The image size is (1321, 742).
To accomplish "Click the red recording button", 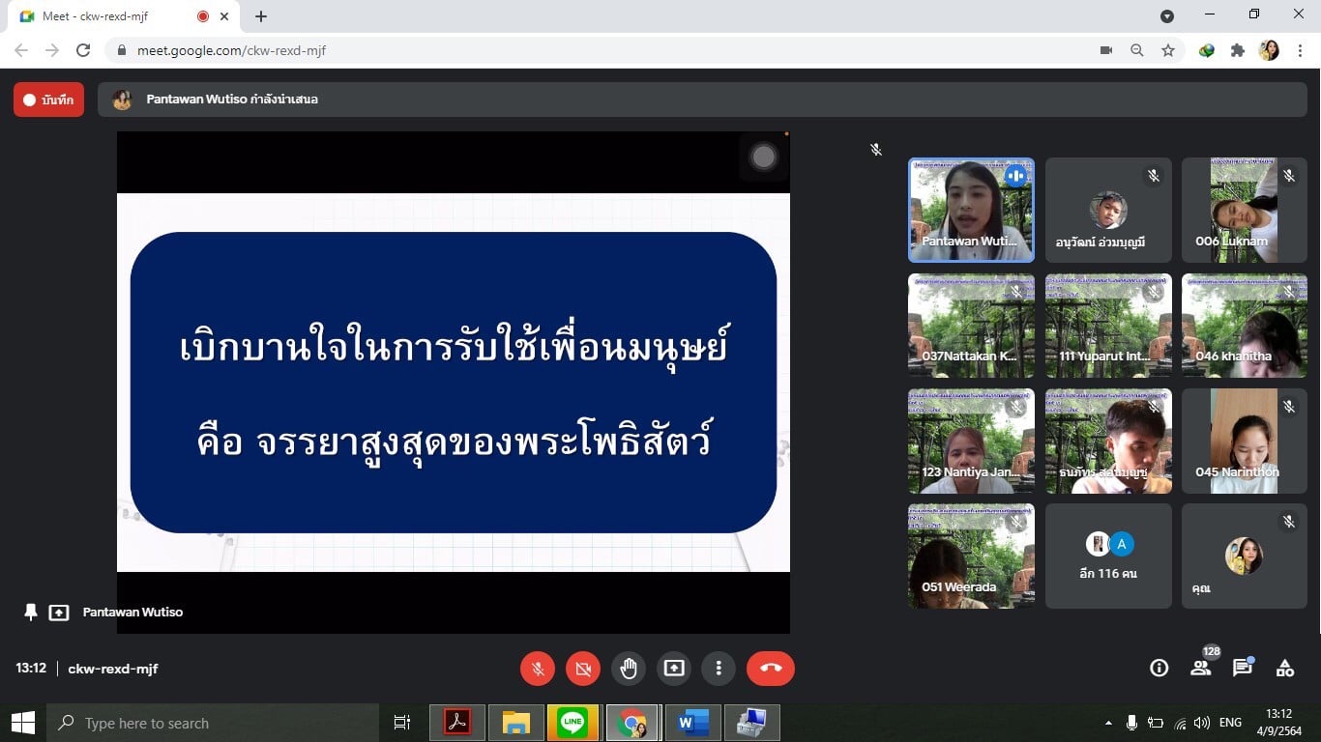I will click(48, 100).
